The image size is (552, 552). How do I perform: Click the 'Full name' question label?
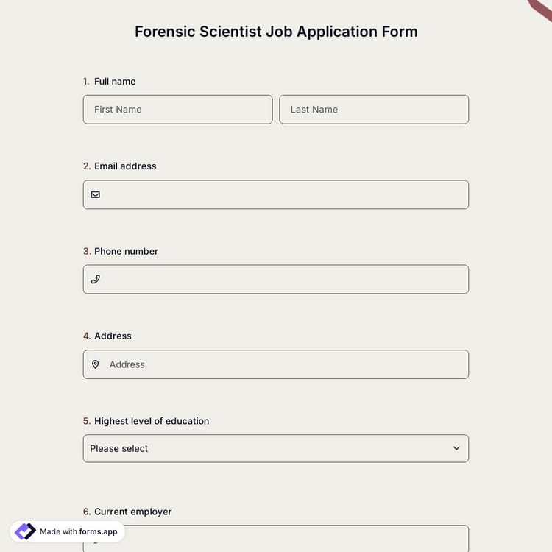pyautogui.click(x=115, y=82)
